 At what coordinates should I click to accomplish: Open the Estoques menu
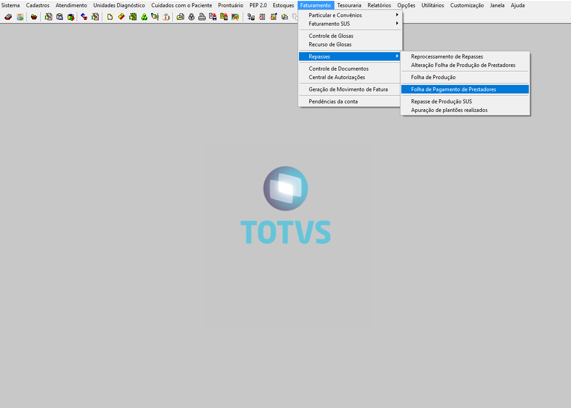pos(283,5)
